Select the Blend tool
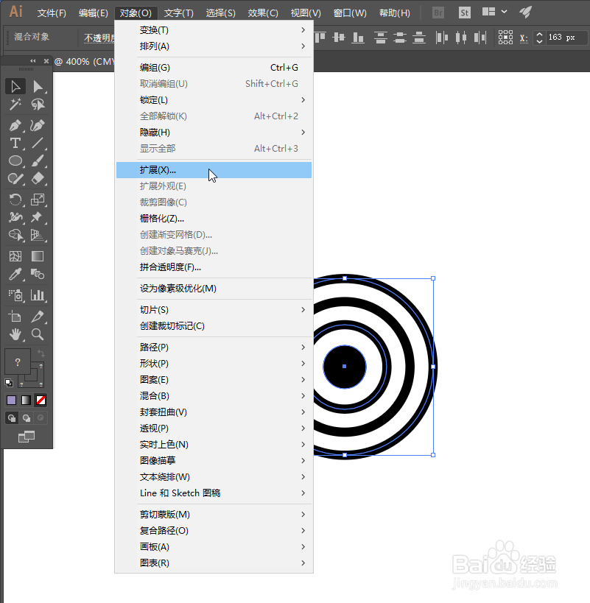 [x=38, y=274]
